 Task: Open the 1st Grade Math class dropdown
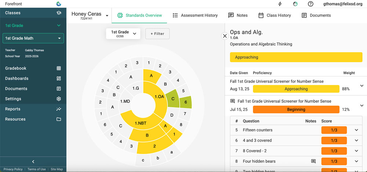[59, 38]
